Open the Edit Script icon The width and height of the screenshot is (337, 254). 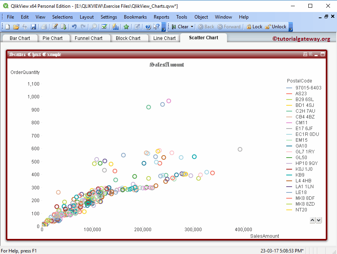click(55, 27)
